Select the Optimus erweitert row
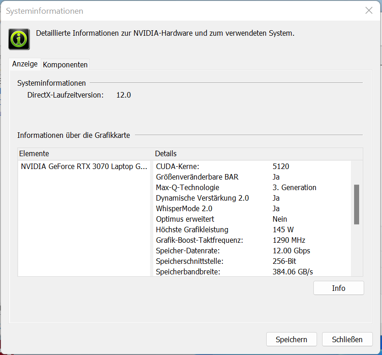The height and width of the screenshot is (355, 382). point(252,219)
